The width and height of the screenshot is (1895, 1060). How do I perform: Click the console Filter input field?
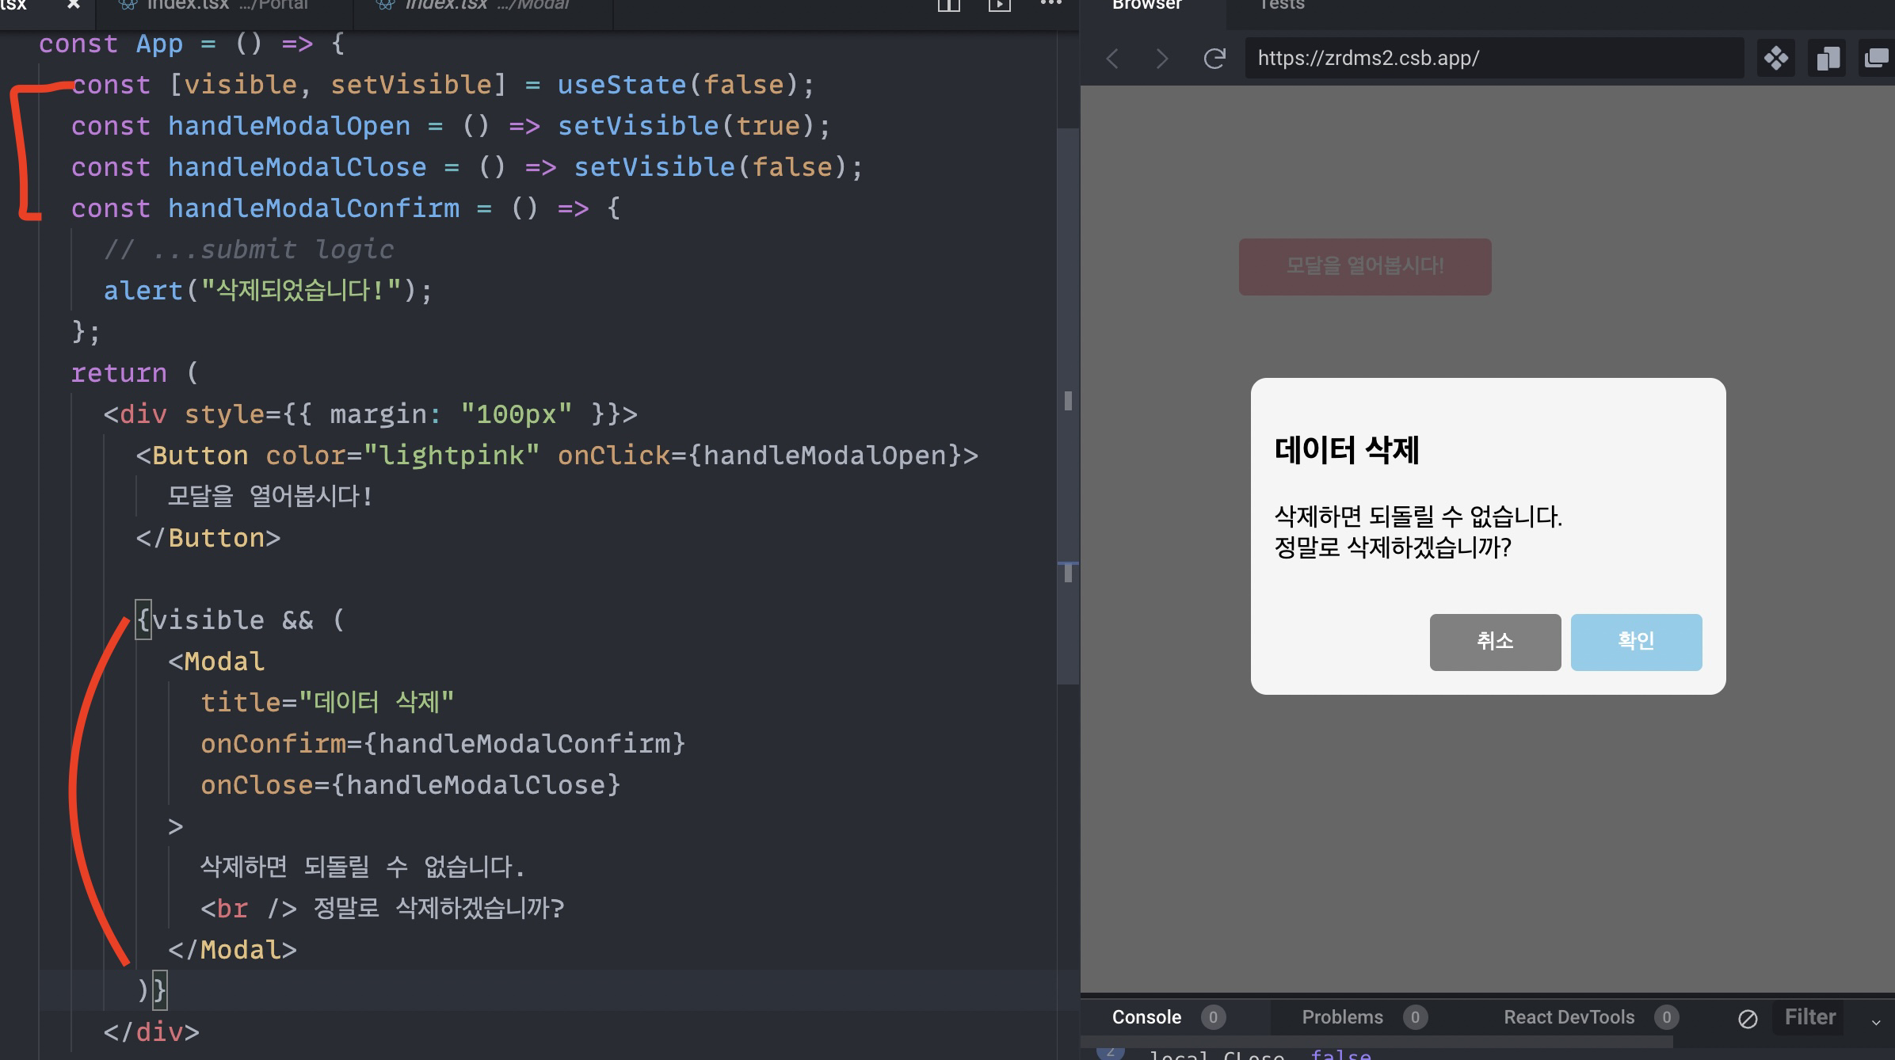point(1810,1017)
